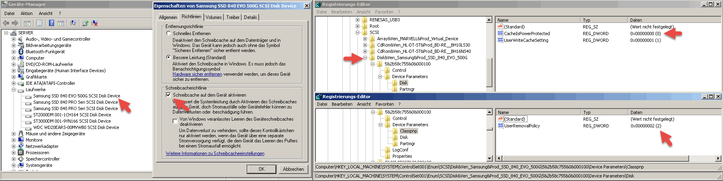
Task: Click the update driver software icon
Action: click(x=85, y=23)
